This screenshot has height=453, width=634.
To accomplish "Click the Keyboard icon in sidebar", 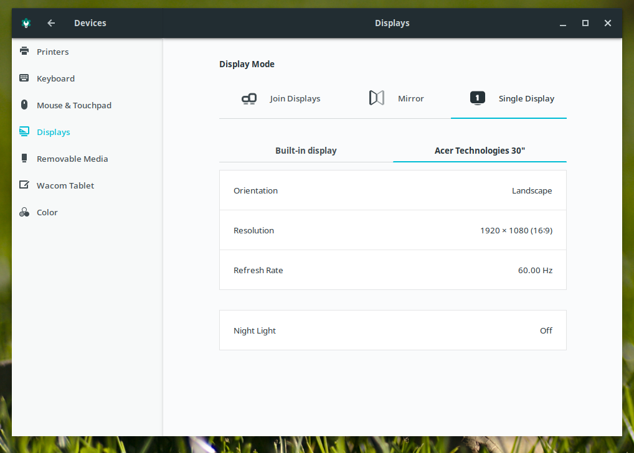I will point(24,78).
